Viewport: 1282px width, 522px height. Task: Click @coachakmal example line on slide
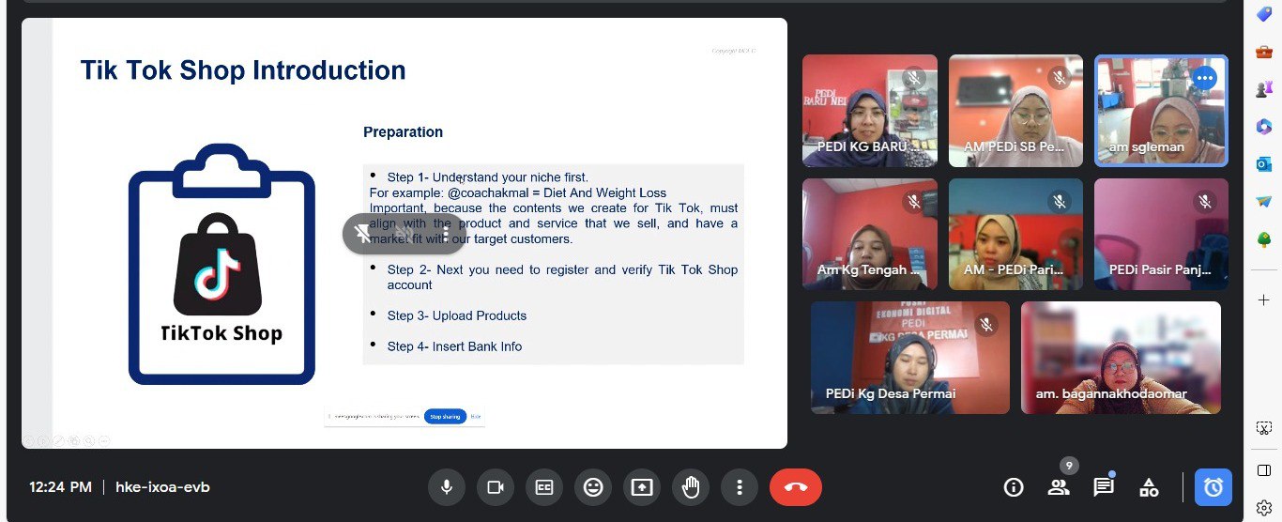(518, 192)
